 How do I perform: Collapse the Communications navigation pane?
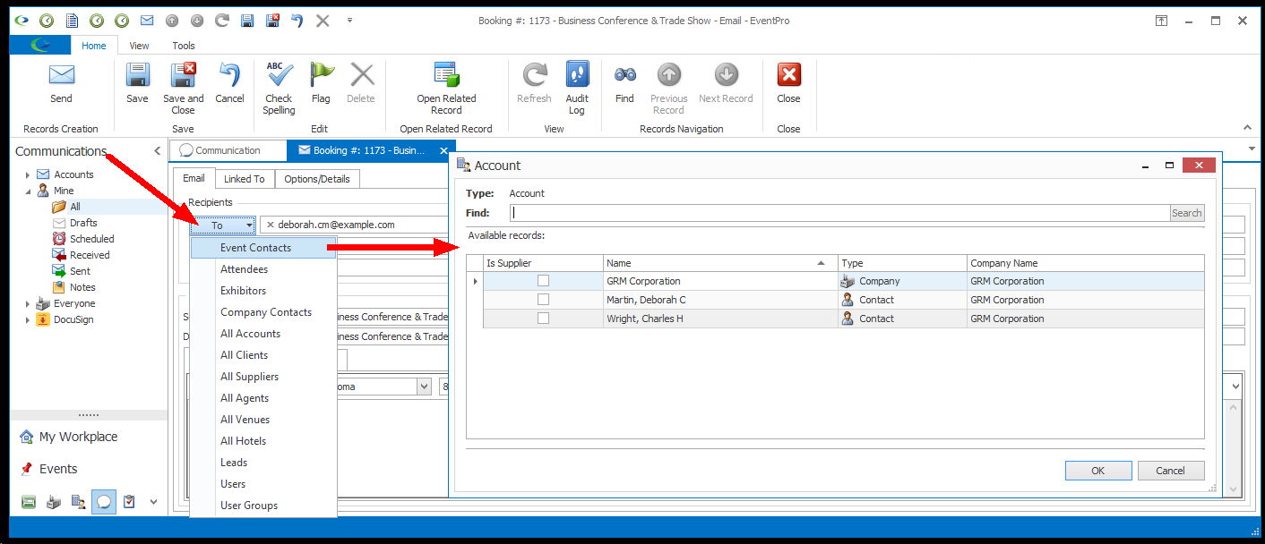pos(157,151)
